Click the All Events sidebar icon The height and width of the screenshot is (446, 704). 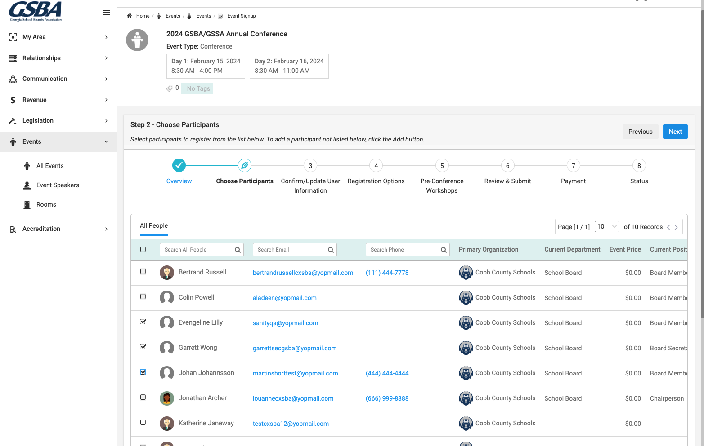click(27, 166)
